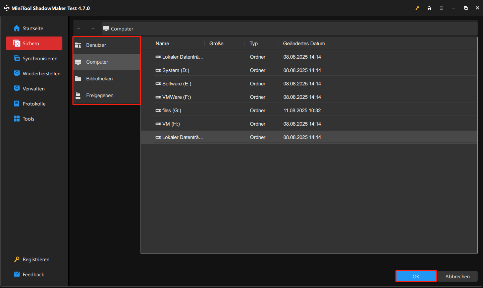
Task: Click the Bibliotheken folder icon
Action: click(78, 79)
